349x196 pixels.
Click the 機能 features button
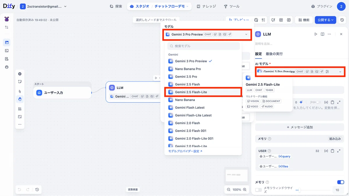(x=304, y=20)
